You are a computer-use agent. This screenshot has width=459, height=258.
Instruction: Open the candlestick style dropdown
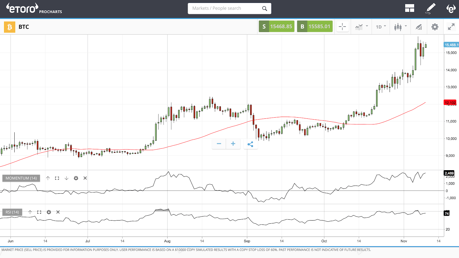click(x=400, y=27)
